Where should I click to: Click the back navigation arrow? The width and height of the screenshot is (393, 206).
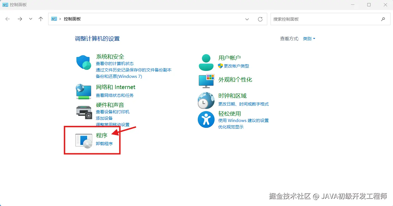tap(8, 19)
